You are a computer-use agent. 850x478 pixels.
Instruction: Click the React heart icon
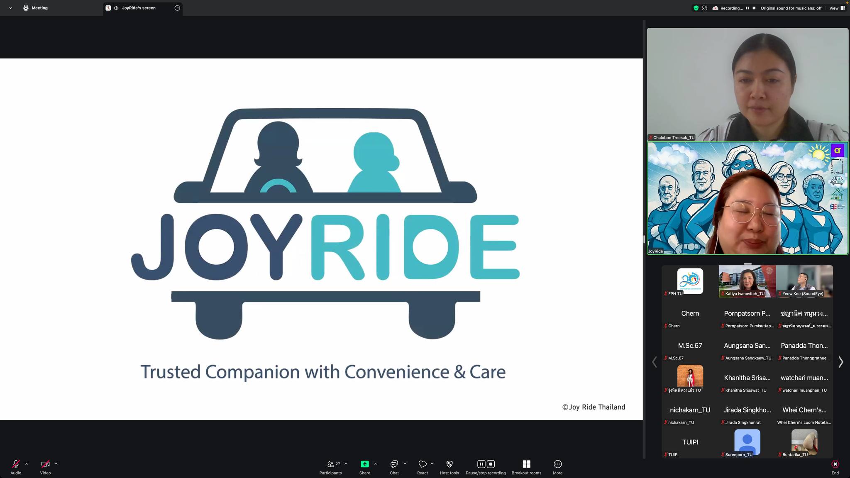click(423, 464)
